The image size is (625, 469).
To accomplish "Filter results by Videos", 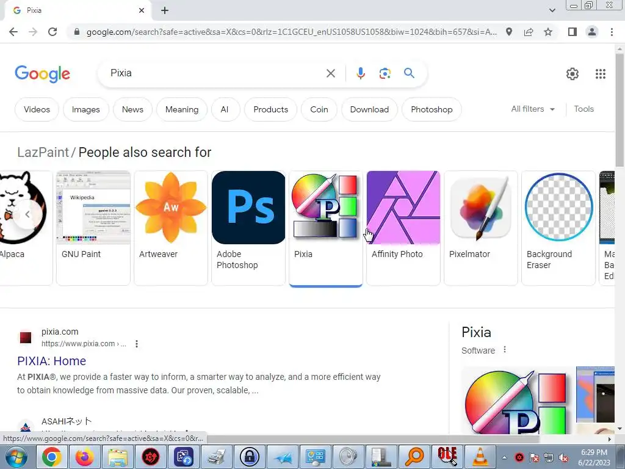I will click(37, 109).
